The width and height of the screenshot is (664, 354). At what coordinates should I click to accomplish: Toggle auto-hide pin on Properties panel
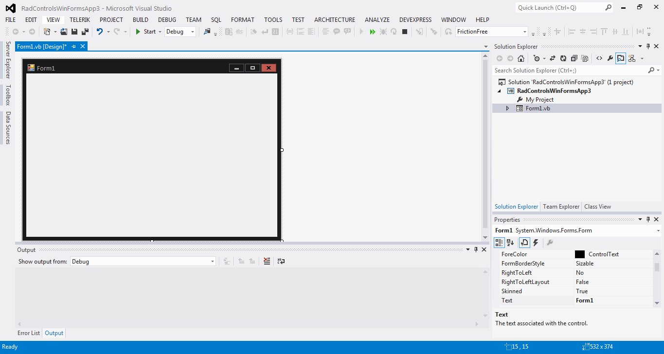(x=648, y=219)
